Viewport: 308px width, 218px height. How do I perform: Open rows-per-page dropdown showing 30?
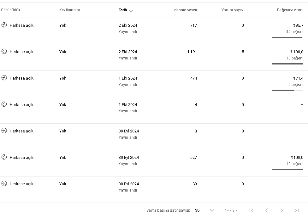(204, 210)
